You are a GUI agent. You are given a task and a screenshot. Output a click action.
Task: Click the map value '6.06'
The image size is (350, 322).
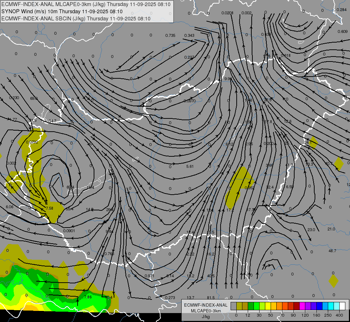[x=10, y=207]
